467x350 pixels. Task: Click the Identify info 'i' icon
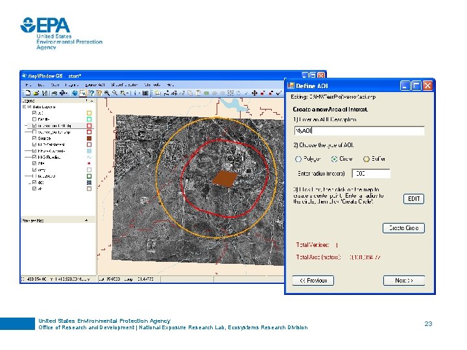(x=135, y=93)
